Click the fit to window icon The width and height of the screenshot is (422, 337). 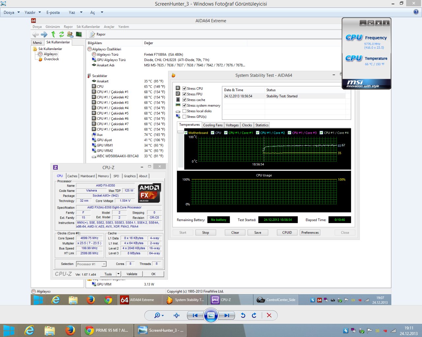click(176, 315)
